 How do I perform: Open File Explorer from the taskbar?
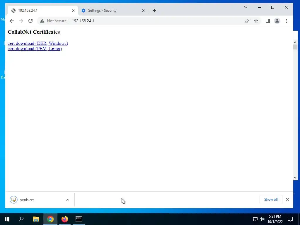click(36, 219)
